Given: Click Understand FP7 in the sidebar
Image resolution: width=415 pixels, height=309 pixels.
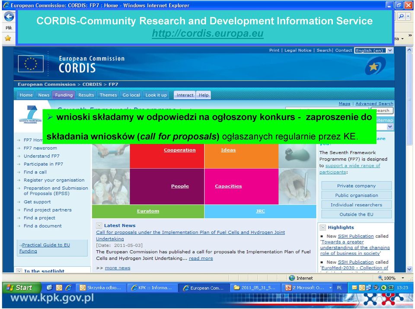Looking at the screenshot, I should (41, 156).
